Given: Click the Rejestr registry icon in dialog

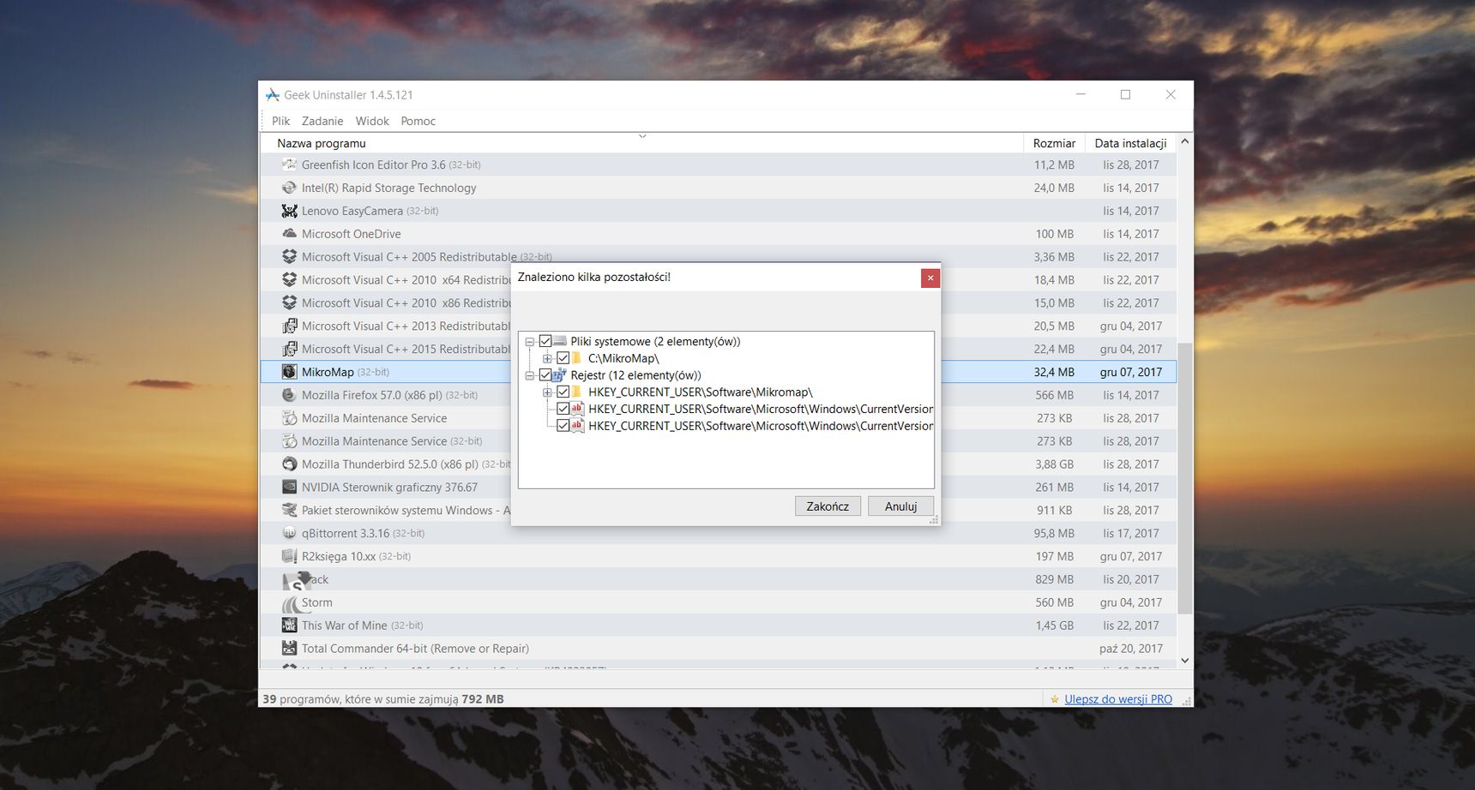Looking at the screenshot, I should tap(560, 375).
